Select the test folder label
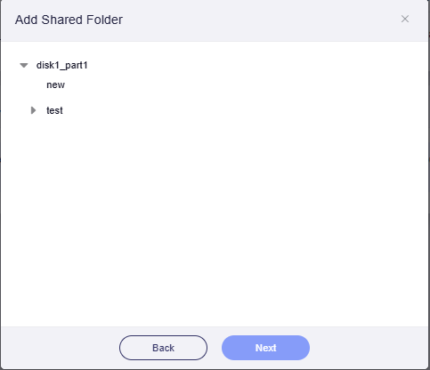The image size is (430, 370). point(54,110)
